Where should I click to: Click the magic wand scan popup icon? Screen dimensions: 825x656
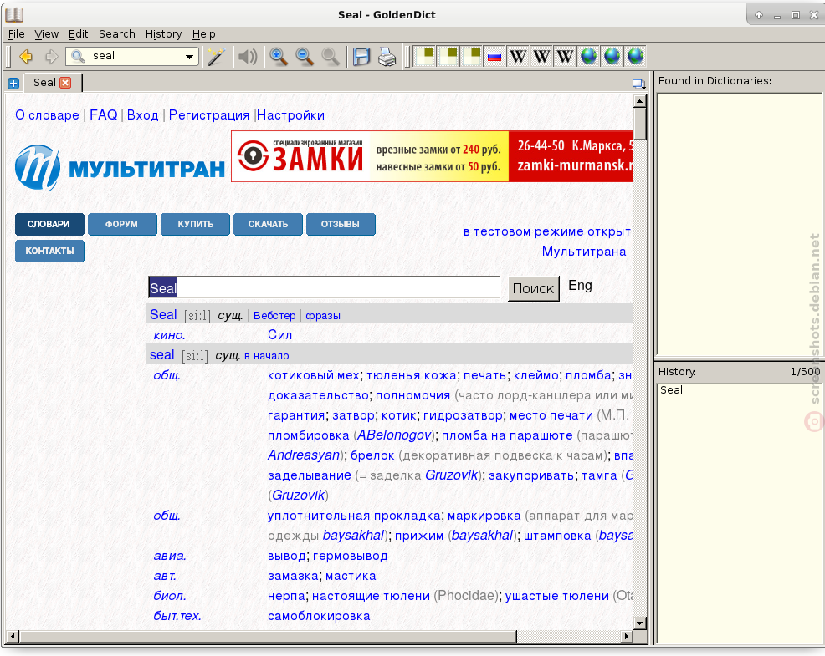[x=216, y=56]
